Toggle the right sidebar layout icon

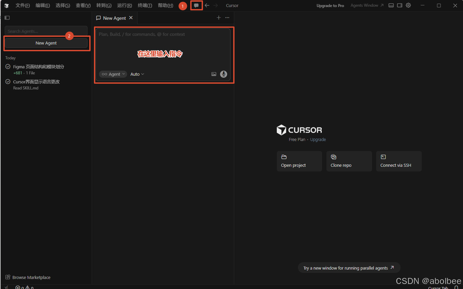tap(400, 5)
